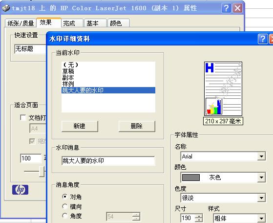Click the gray color swatch
The height and width of the screenshot is (223, 273).
[191, 178]
